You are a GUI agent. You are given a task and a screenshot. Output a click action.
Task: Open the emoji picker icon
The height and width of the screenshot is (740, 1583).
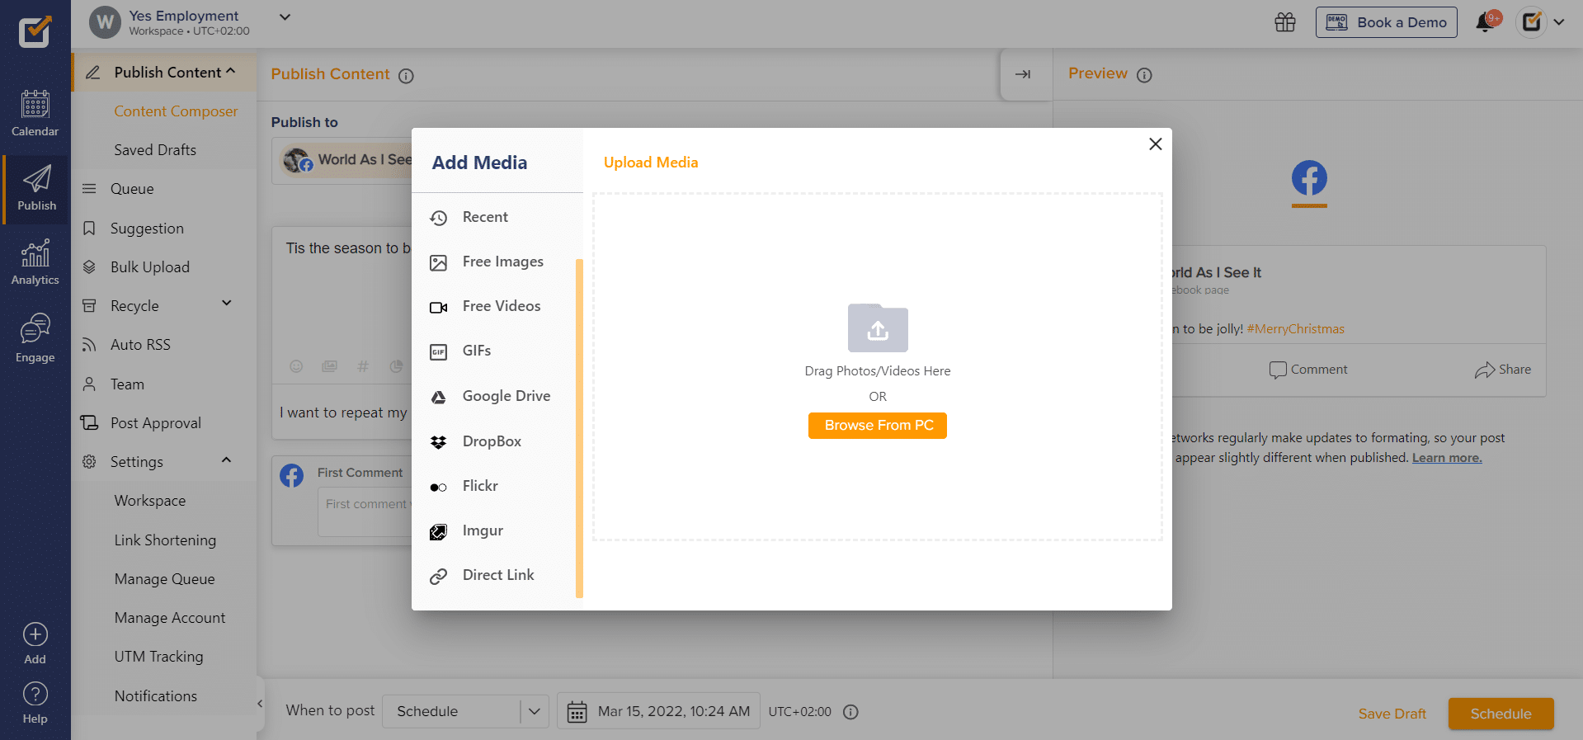coord(296,366)
